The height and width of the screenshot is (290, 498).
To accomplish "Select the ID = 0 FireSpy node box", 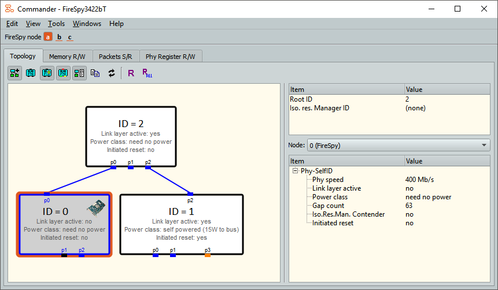I will pos(64,224).
